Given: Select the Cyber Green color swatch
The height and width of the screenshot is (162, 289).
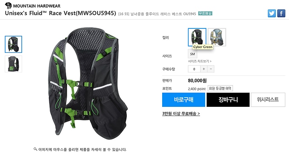Looking at the screenshot, I should pyautogui.click(x=197, y=37).
